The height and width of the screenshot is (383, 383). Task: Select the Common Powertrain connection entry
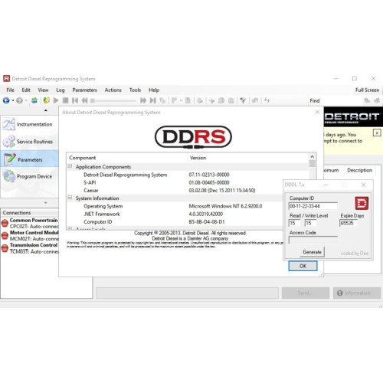coord(30,223)
